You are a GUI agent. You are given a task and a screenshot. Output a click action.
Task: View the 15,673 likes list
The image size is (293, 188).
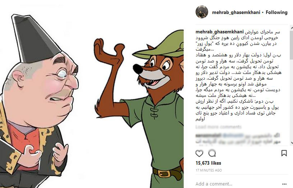coord(209,163)
